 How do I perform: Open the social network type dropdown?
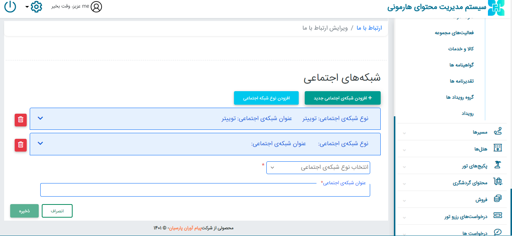[x=318, y=168]
